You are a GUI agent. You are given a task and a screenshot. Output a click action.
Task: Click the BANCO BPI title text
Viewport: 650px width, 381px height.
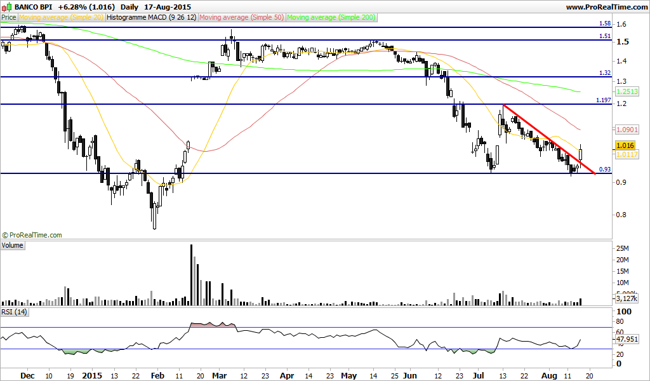(33, 7)
